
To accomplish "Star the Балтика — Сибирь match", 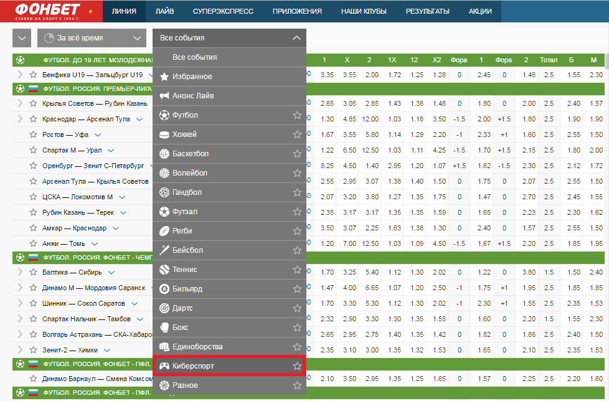I will 34,272.
